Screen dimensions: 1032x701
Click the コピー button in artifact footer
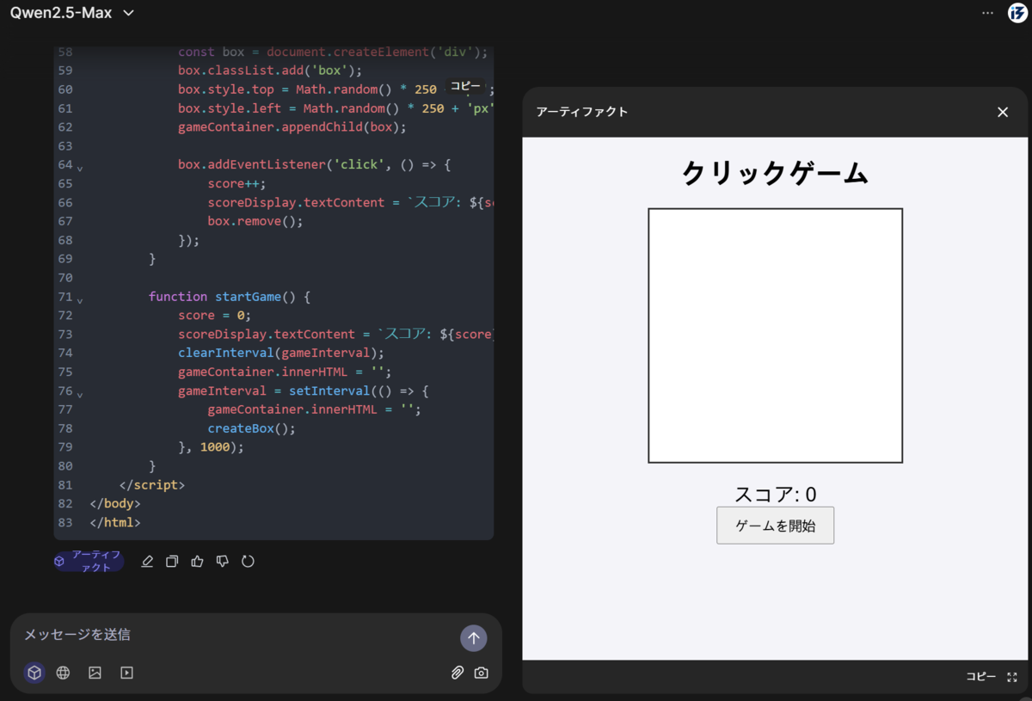[980, 677]
